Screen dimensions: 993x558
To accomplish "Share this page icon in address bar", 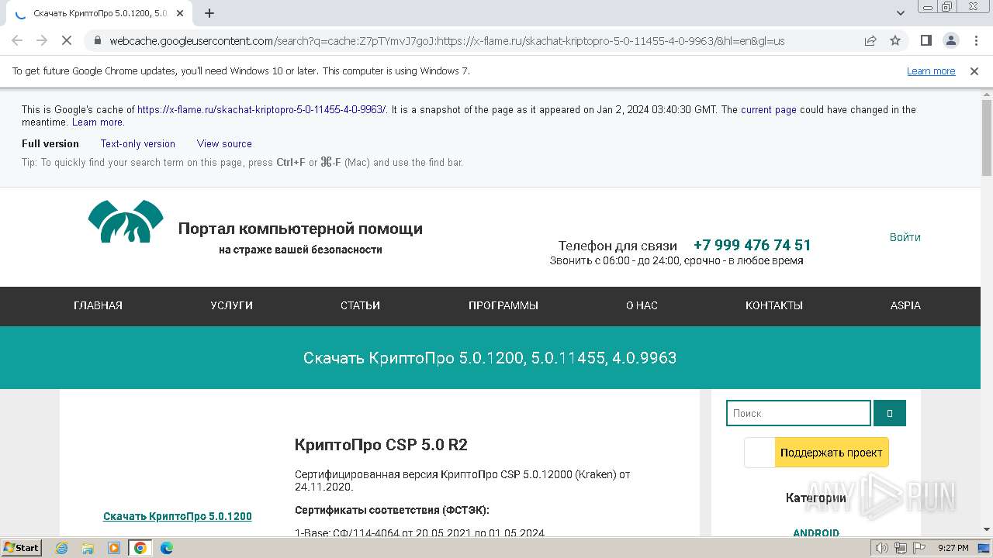I will tap(870, 40).
